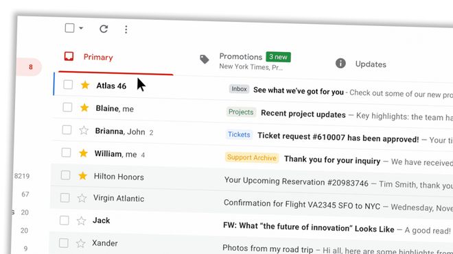Star the Brianna, John conversation

(84, 130)
